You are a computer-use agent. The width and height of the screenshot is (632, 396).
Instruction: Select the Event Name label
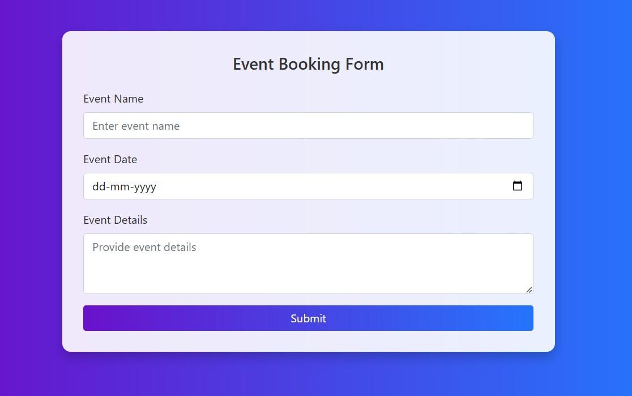tap(113, 99)
